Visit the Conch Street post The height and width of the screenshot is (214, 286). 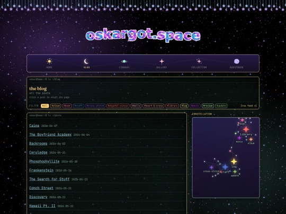(41, 188)
